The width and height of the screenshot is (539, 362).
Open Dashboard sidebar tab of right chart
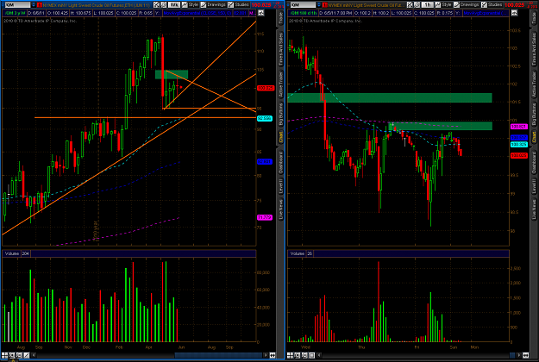tap(534, 162)
